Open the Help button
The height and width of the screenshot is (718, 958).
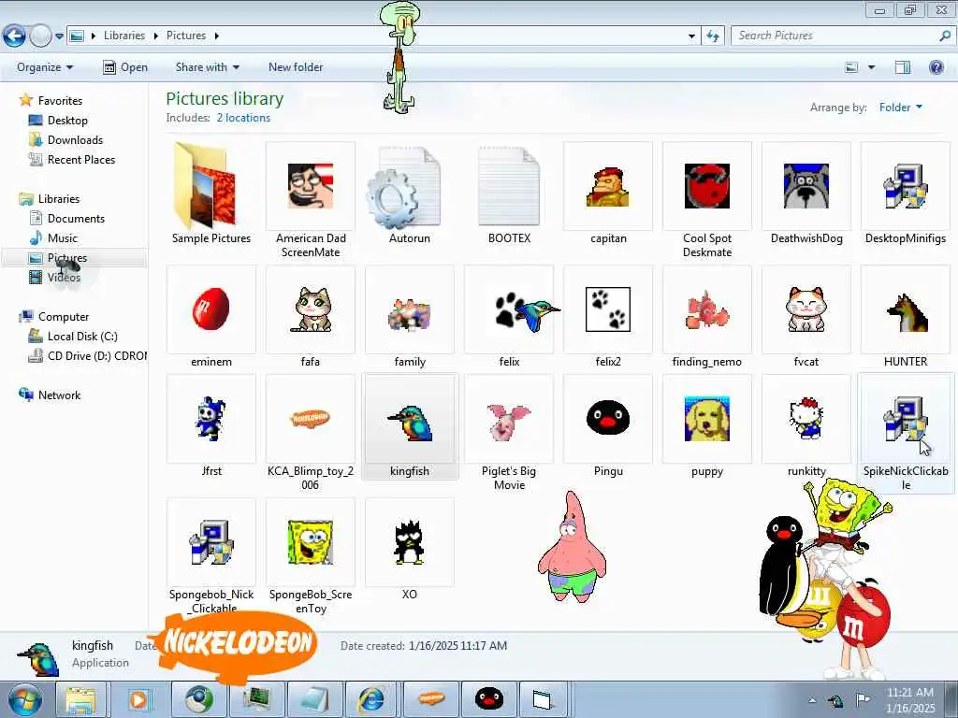(936, 67)
